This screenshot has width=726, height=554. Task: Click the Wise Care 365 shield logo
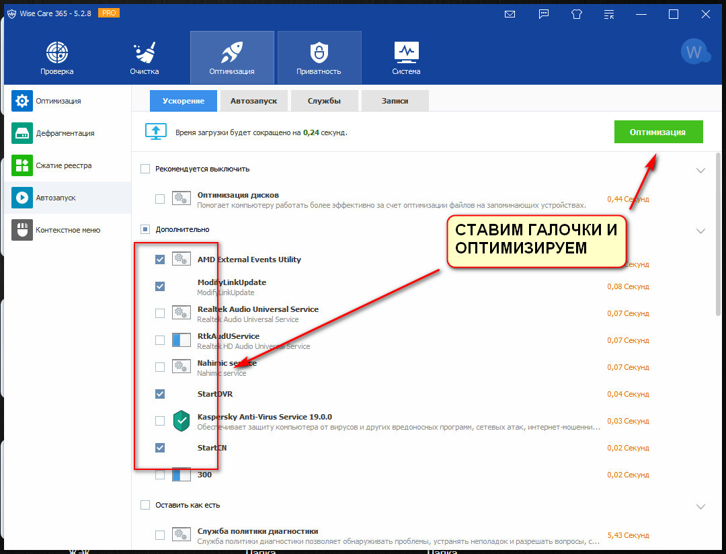11,14
